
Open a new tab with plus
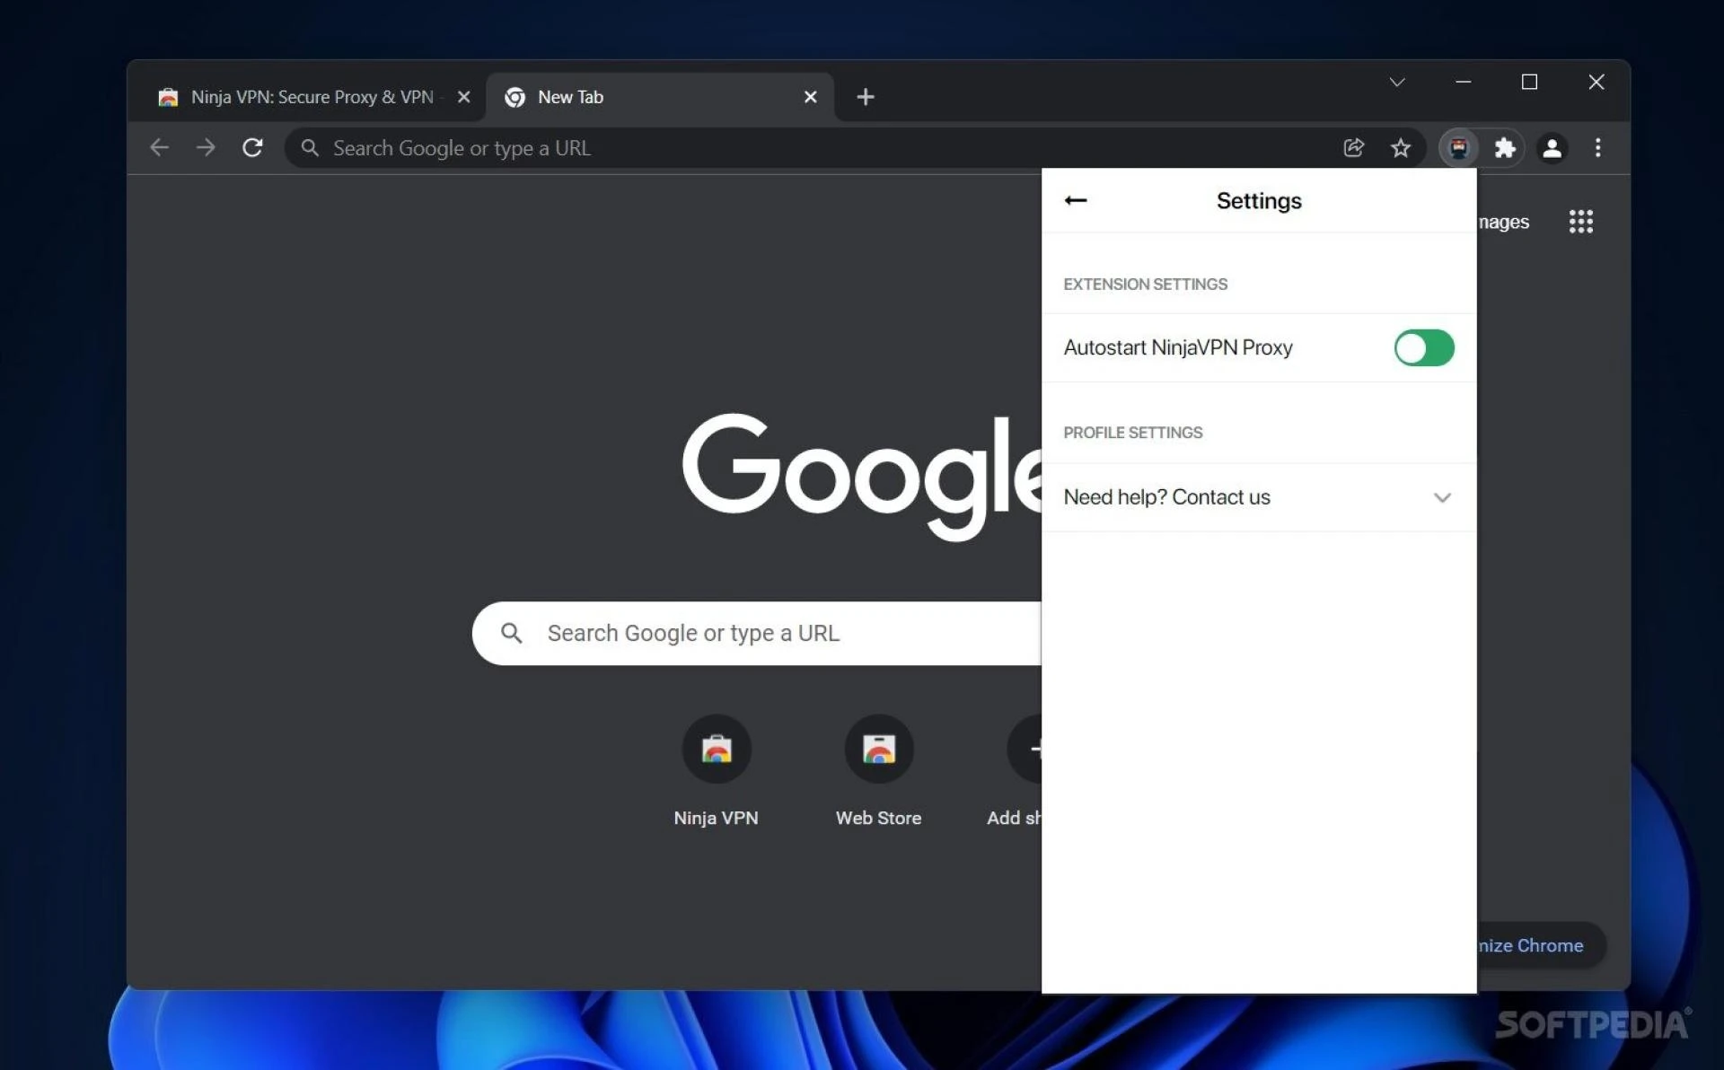coord(865,97)
